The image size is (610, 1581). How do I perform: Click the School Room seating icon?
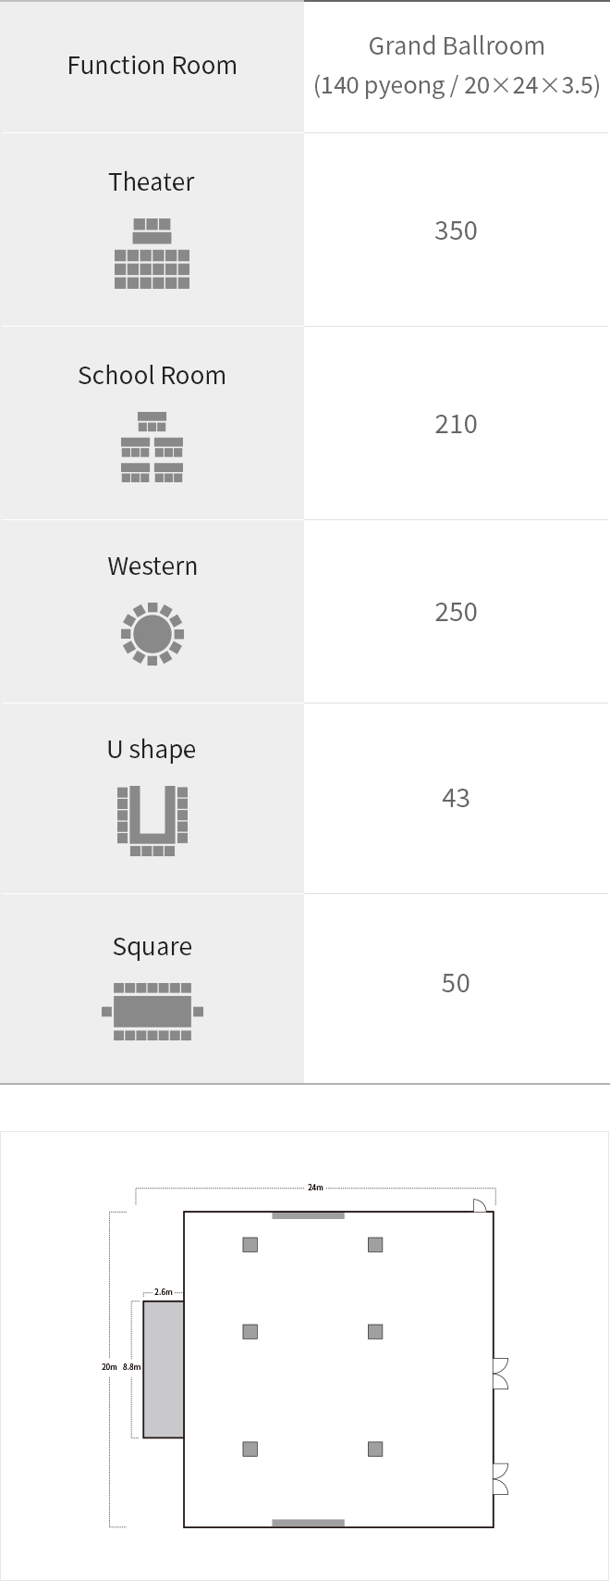click(x=152, y=447)
